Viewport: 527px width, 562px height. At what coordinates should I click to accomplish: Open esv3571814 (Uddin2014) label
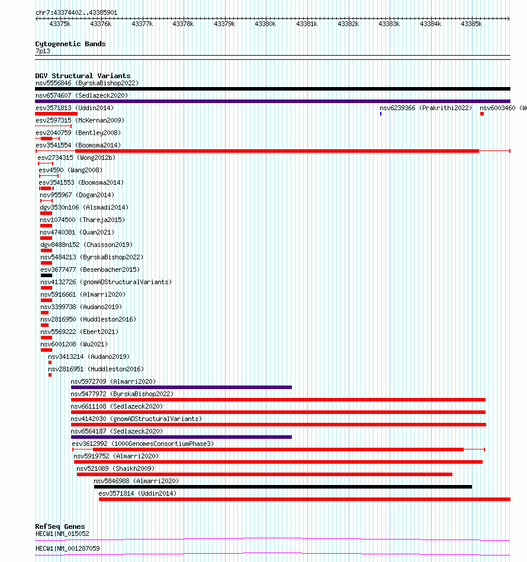coord(137,493)
